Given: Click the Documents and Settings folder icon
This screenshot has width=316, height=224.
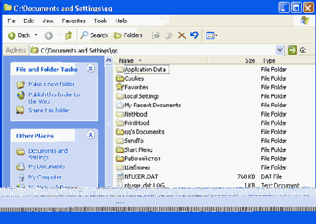Looking at the screenshot, I should click(20, 151).
